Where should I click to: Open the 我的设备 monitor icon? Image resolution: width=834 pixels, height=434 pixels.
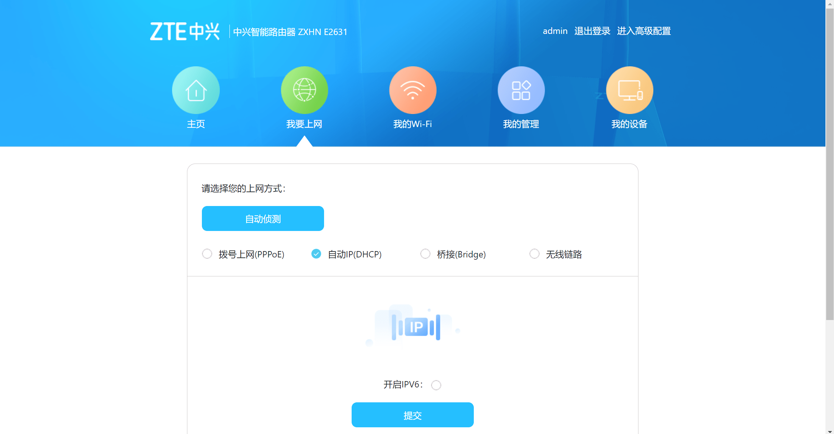click(x=630, y=90)
